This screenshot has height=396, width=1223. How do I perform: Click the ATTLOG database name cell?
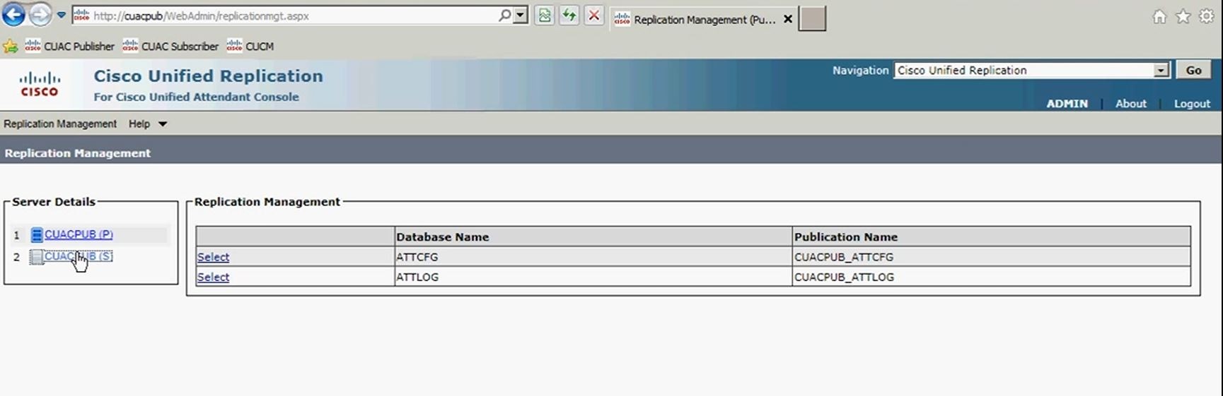593,277
